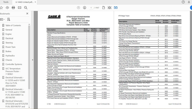Open the Hydraulics bookmark
Image resolution: width=192 pixels, height=109 pixels.
pyautogui.click(x=10, y=56)
